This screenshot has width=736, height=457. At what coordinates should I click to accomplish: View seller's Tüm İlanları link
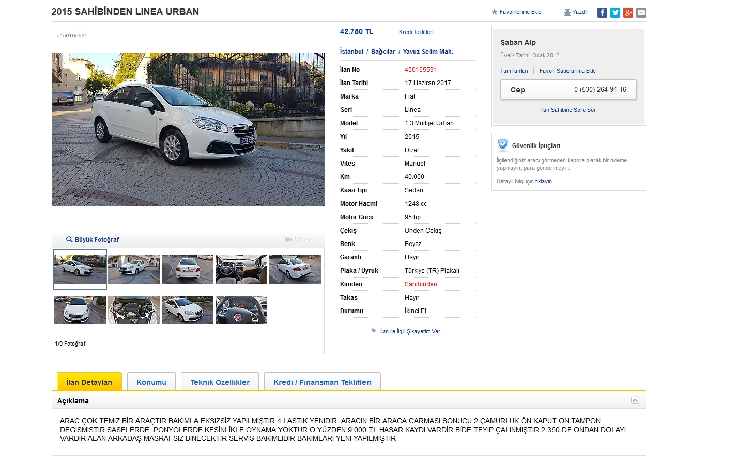pyautogui.click(x=514, y=71)
